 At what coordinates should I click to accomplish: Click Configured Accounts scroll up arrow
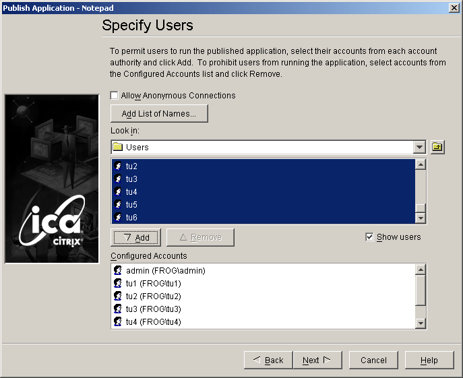tap(420, 270)
